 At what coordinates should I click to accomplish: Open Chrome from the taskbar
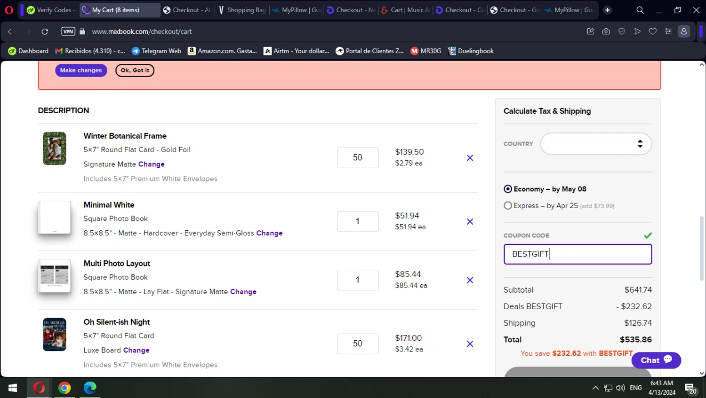(64, 388)
